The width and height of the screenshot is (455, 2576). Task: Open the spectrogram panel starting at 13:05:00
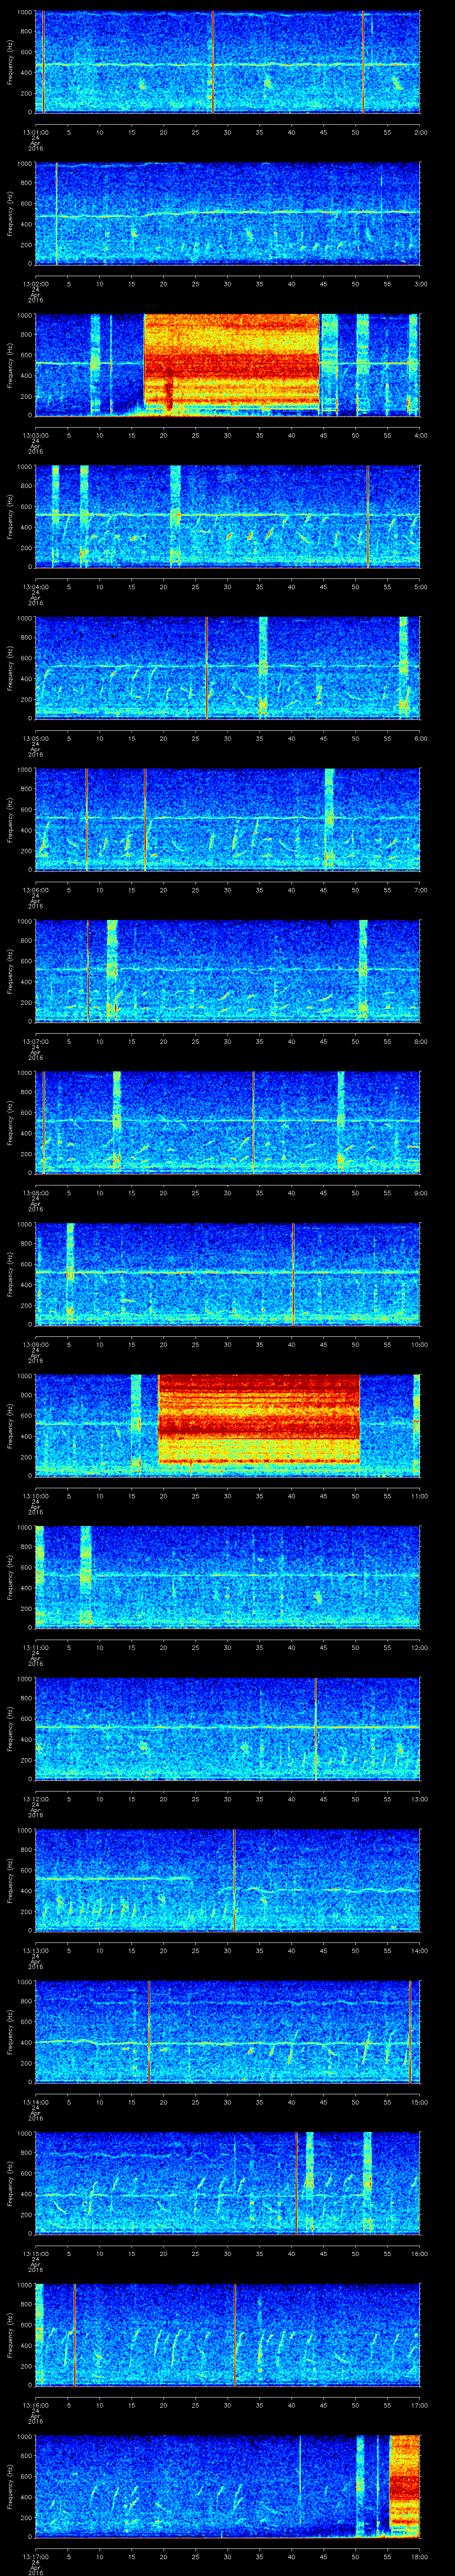[227, 668]
